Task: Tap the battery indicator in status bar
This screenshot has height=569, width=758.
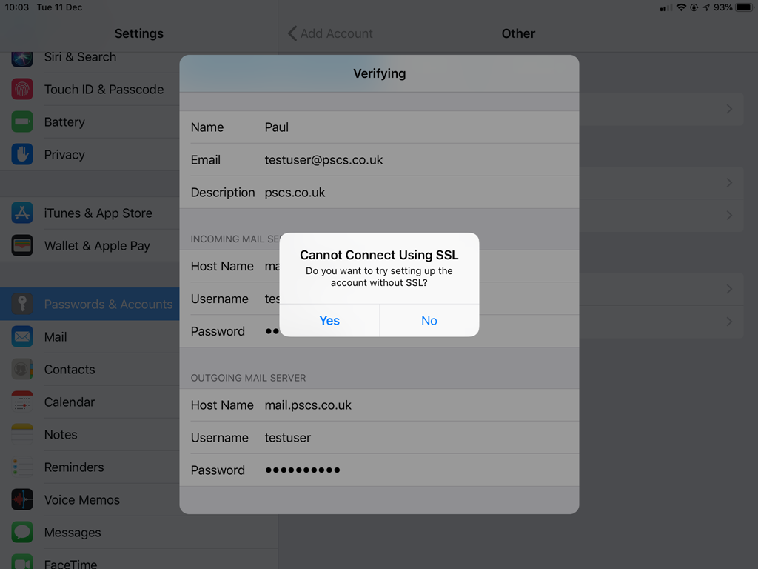Action: [743, 7]
